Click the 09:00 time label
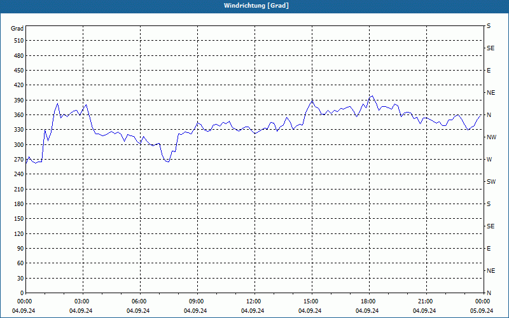This screenshot has height=318, width=509. (x=196, y=301)
